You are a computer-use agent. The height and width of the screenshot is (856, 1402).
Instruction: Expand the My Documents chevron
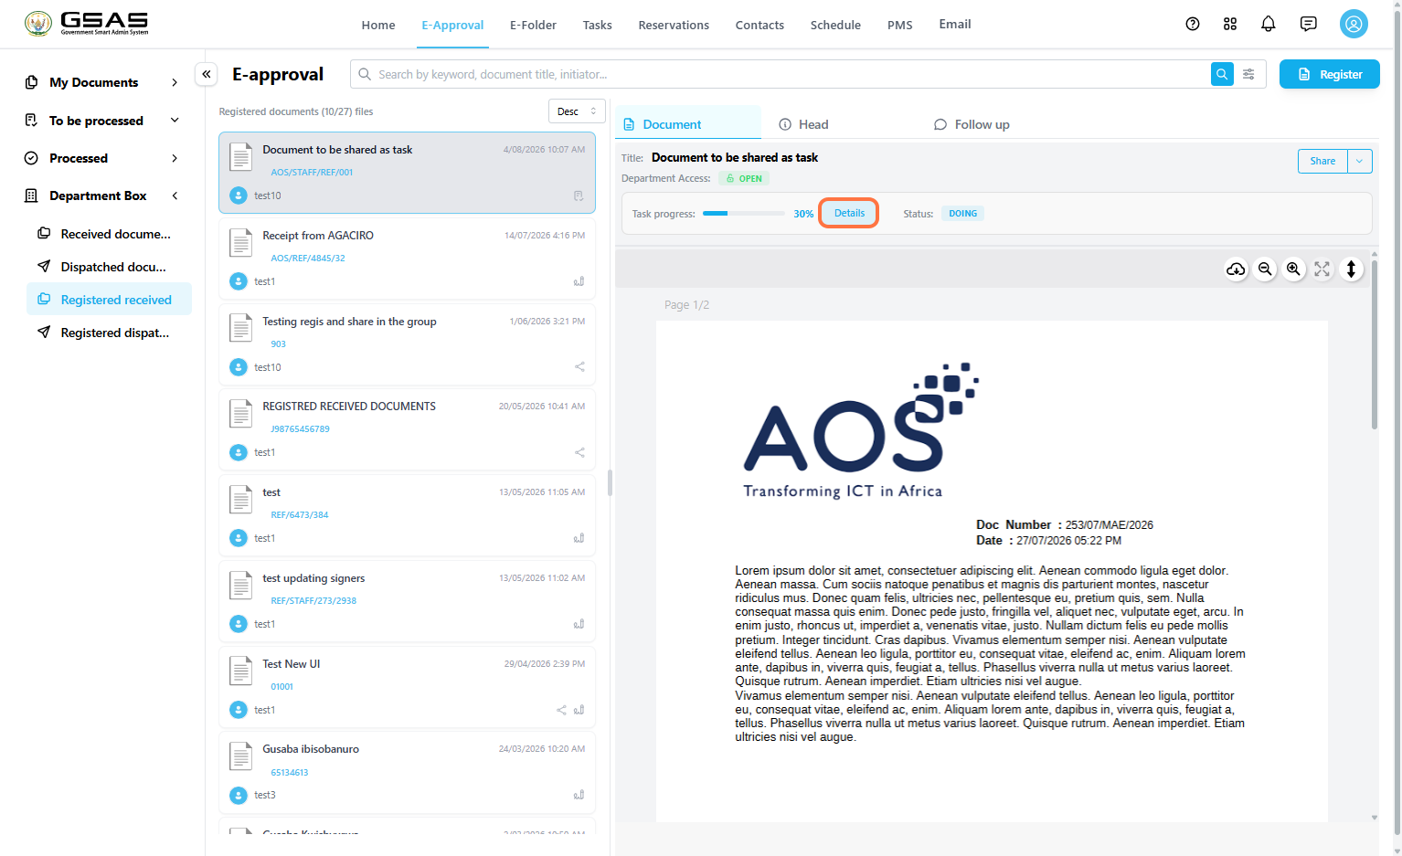175,82
